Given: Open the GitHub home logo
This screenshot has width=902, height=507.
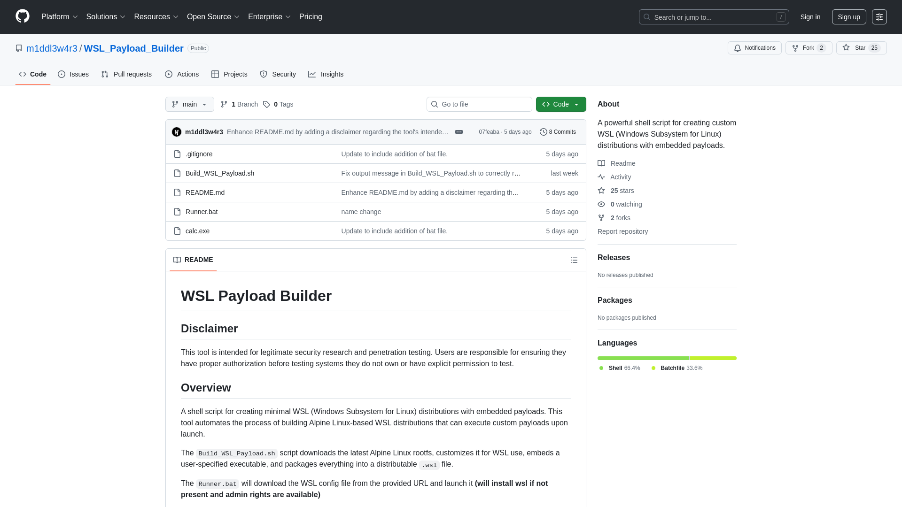Looking at the screenshot, I should pyautogui.click(x=23, y=16).
